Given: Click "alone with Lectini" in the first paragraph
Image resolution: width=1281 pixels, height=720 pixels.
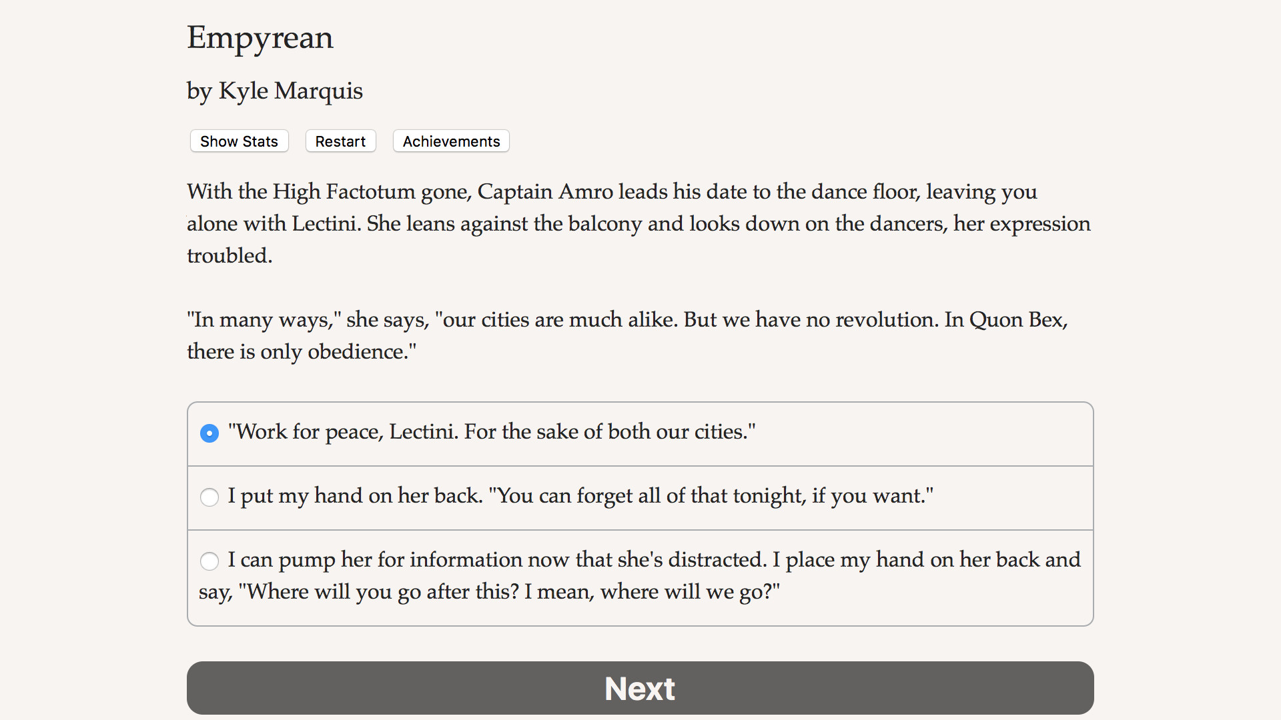Looking at the screenshot, I should 274,224.
